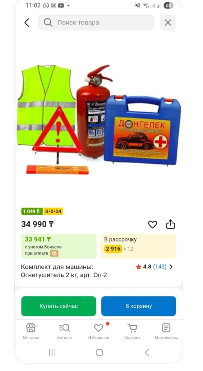Close the product page with X button

click(168, 23)
